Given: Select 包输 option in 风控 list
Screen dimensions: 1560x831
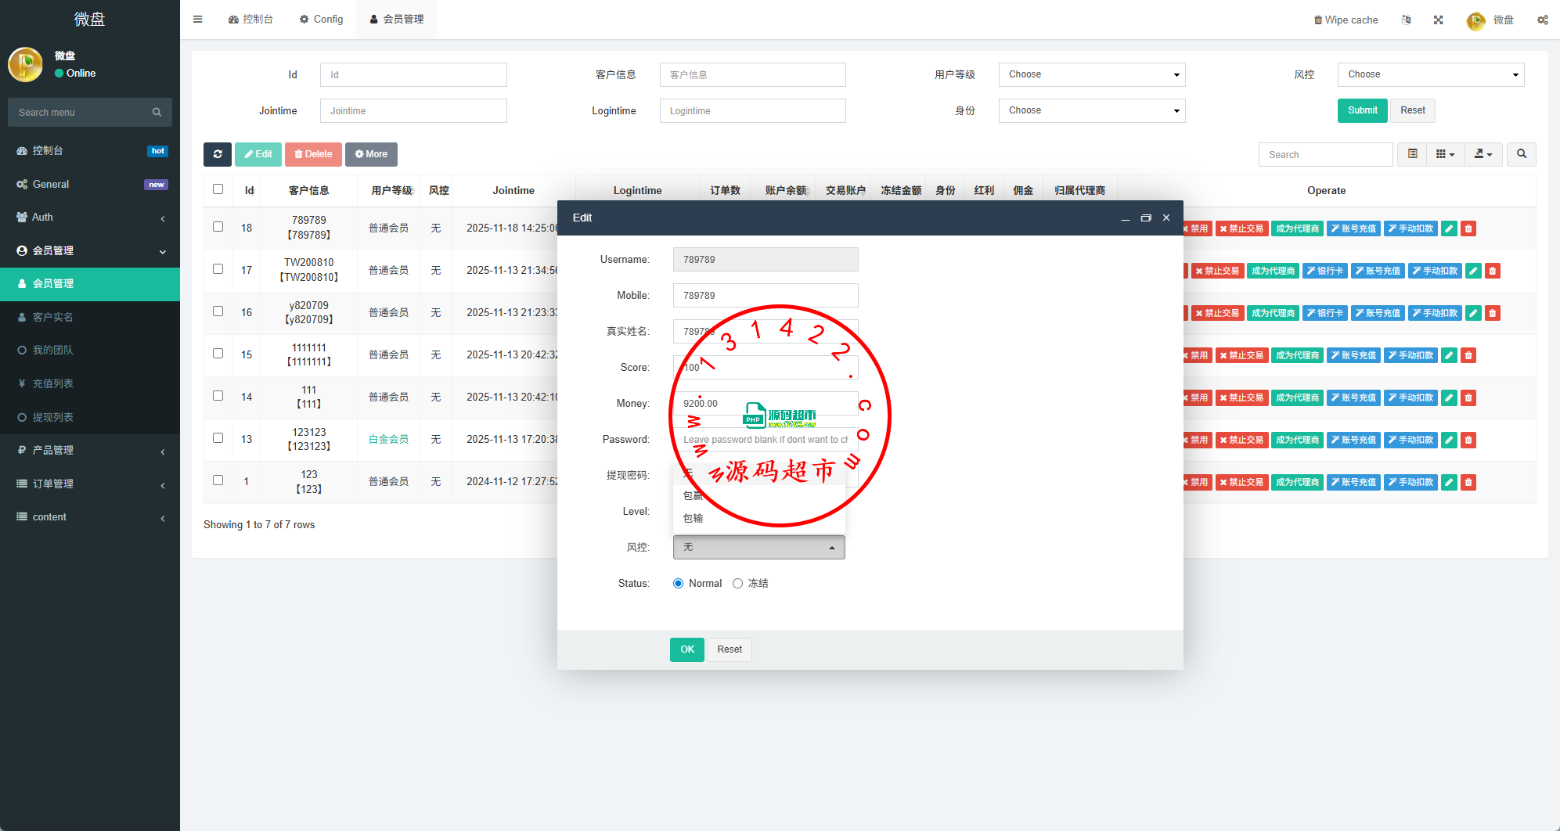Looking at the screenshot, I should click(694, 518).
